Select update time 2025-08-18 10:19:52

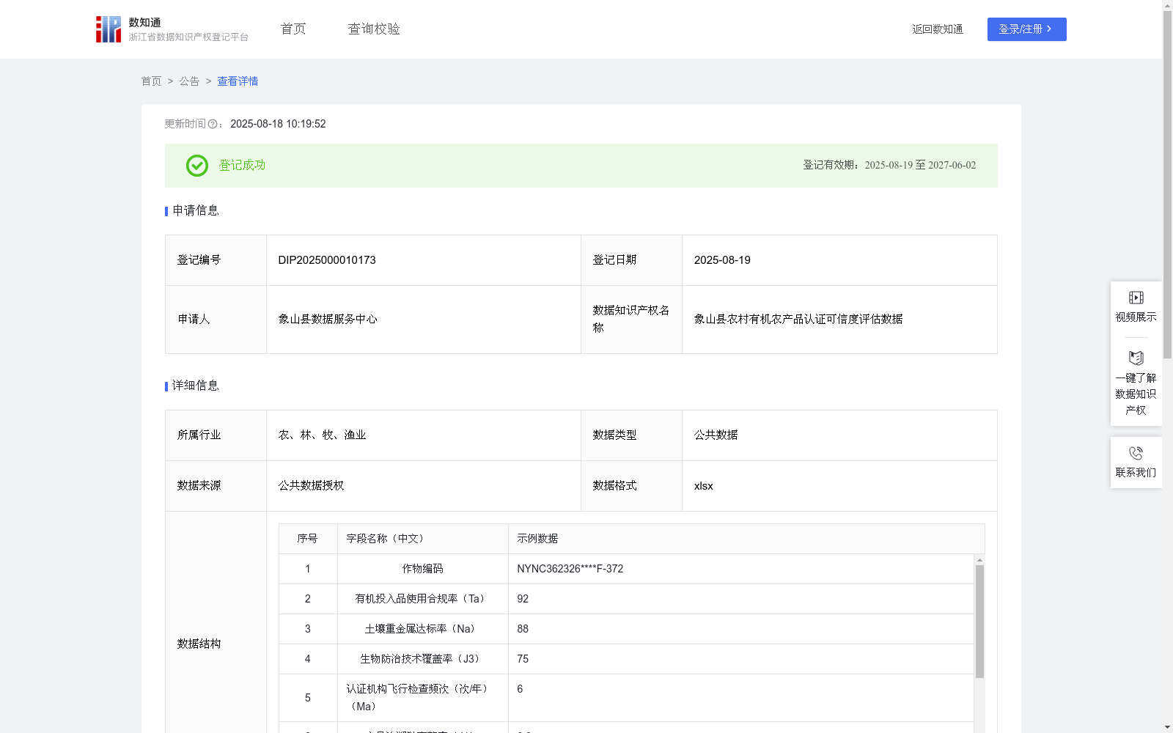[x=278, y=125]
